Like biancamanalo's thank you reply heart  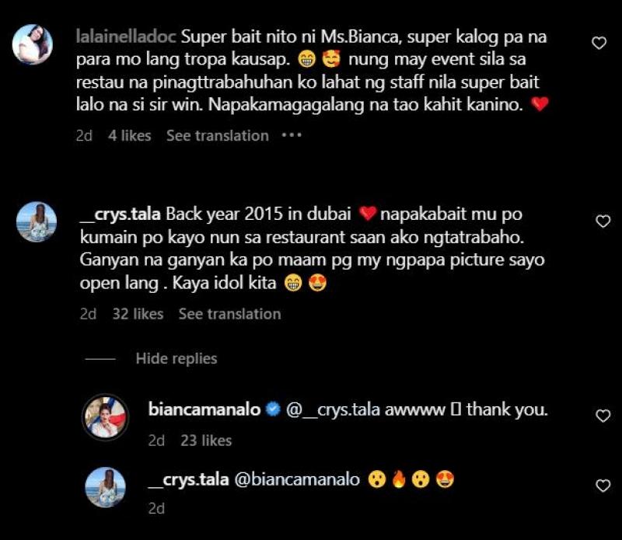[603, 416]
